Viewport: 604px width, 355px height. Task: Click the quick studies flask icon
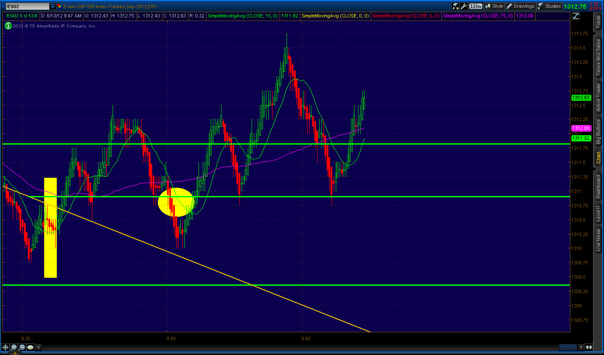455,6
